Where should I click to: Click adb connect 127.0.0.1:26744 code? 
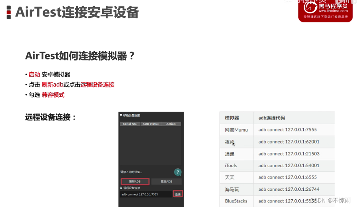(289, 189)
